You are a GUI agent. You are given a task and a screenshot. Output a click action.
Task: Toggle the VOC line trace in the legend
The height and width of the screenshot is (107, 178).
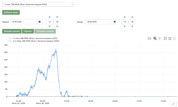pos(33,38)
